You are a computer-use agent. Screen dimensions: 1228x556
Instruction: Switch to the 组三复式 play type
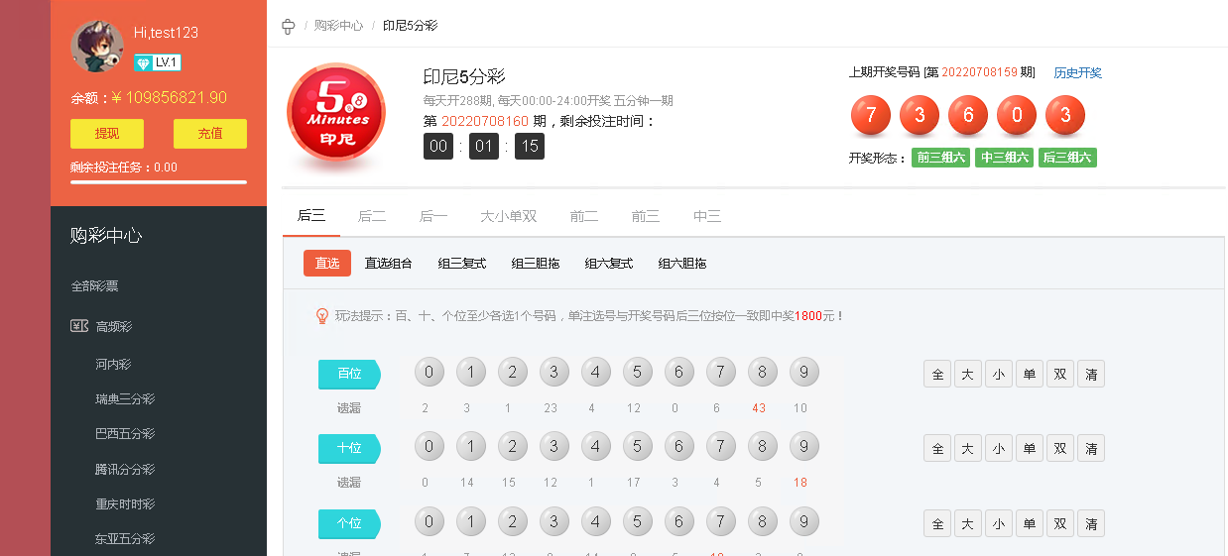point(461,264)
